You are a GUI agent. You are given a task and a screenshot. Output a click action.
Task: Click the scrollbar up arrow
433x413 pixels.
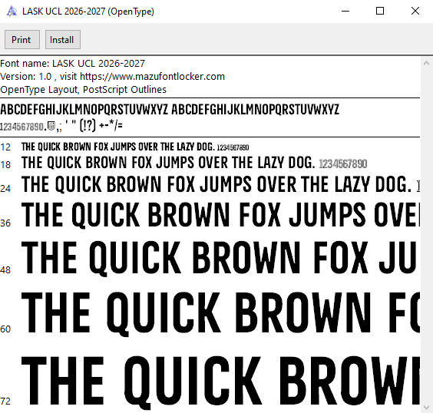point(426,63)
